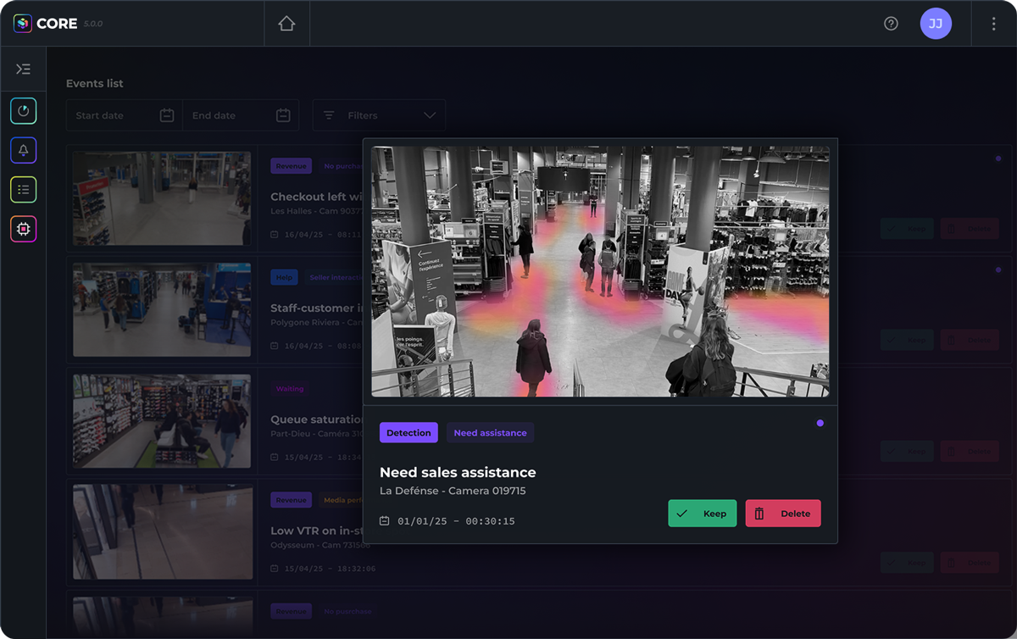Open the dashboard dial icon in sidebar

(23, 110)
